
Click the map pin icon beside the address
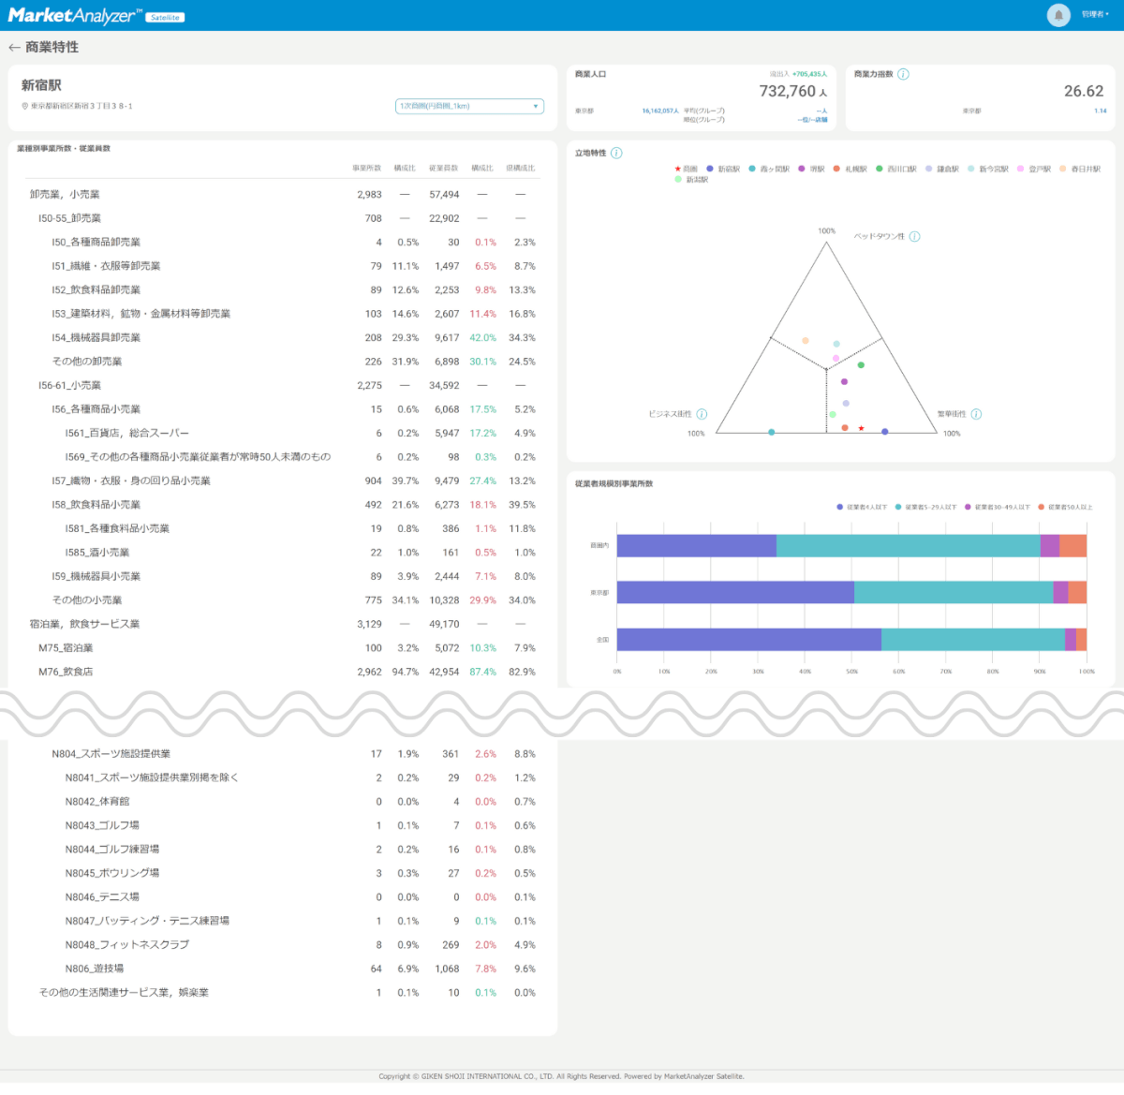[25, 107]
